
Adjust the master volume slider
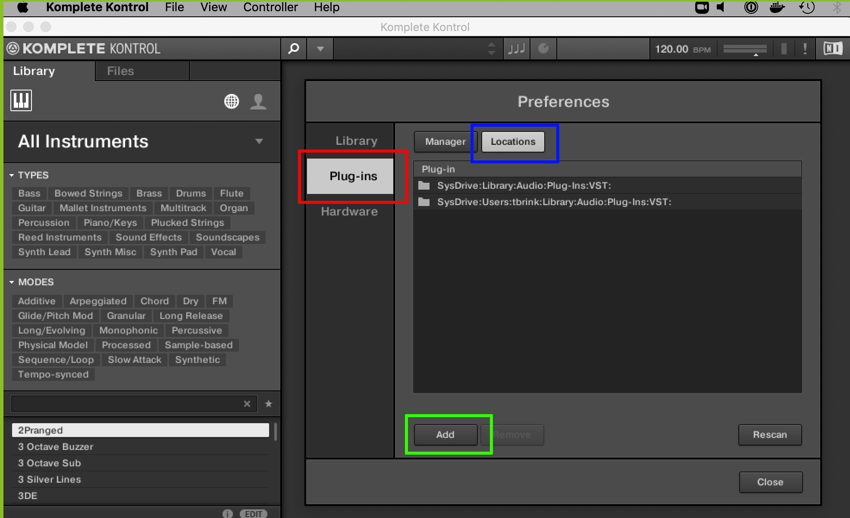point(745,49)
